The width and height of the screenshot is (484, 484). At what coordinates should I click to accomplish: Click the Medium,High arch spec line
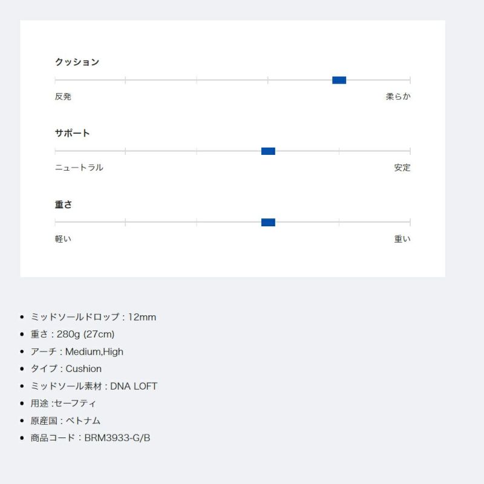coord(77,352)
